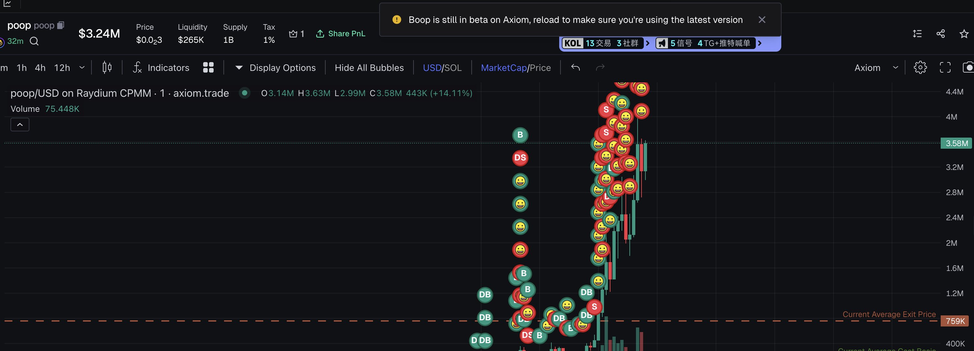The height and width of the screenshot is (351, 974).
Task: Expand more timeframes chevron
Action: [82, 67]
